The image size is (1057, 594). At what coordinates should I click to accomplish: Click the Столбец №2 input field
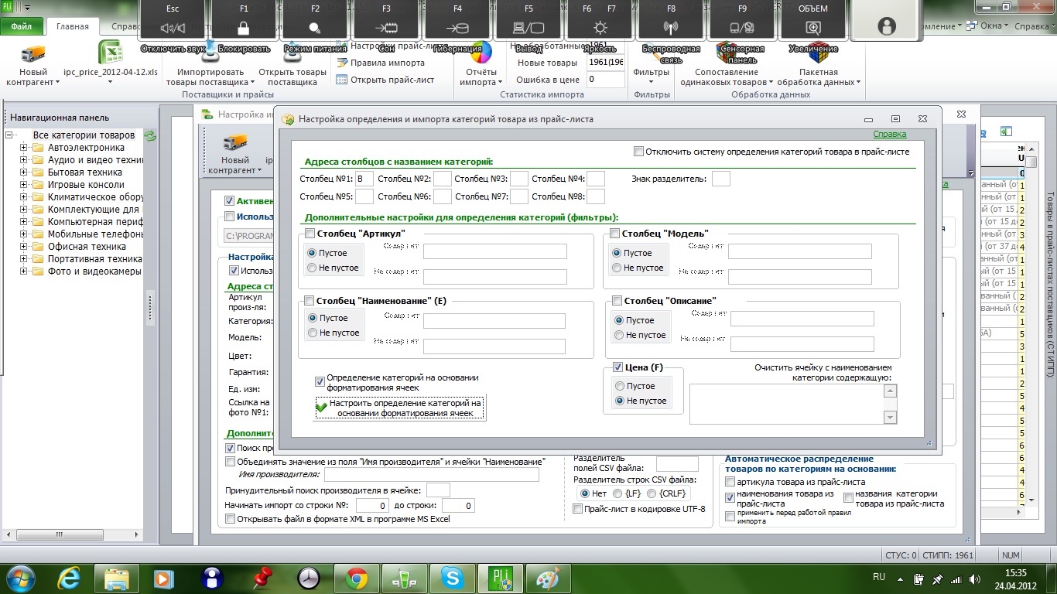click(x=442, y=179)
